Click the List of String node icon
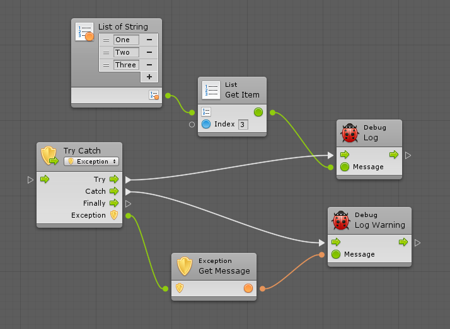This screenshot has height=329, width=450. (x=84, y=32)
